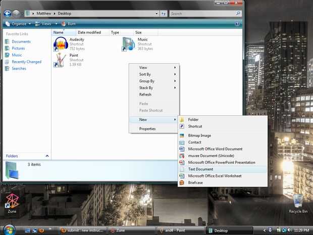
Task: Switch to Zune taskbar button
Action: coord(131,230)
